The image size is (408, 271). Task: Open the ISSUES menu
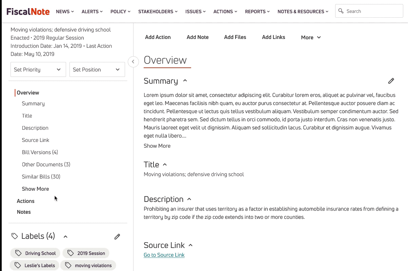tap(196, 12)
